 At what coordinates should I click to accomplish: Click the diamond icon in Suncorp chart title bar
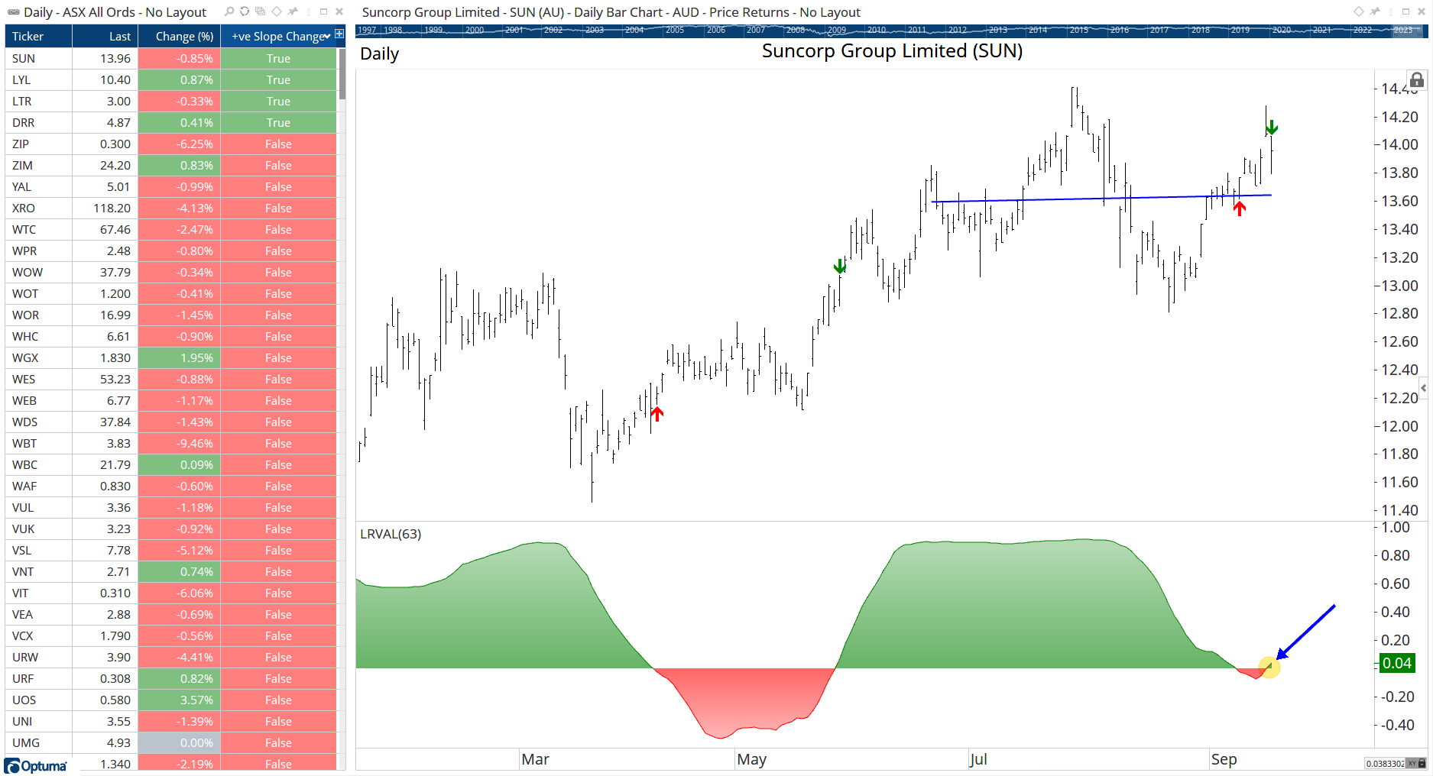[x=1358, y=11]
